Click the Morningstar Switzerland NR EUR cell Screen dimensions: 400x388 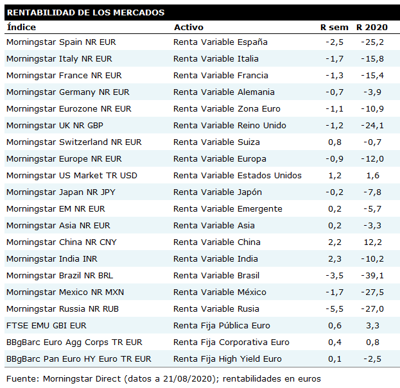[74, 142]
